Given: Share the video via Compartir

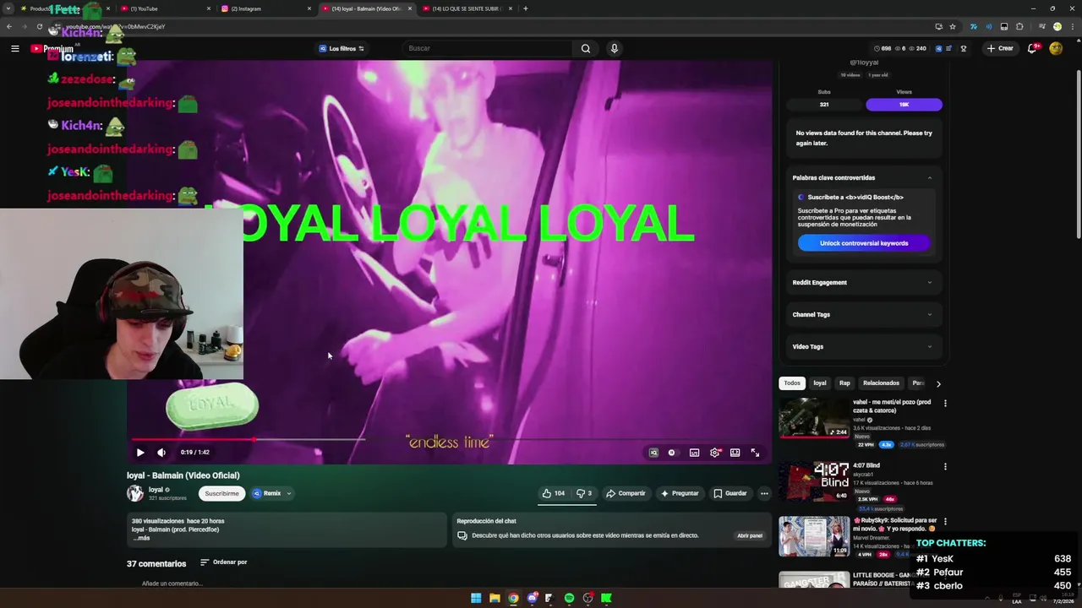Looking at the screenshot, I should 626,493.
